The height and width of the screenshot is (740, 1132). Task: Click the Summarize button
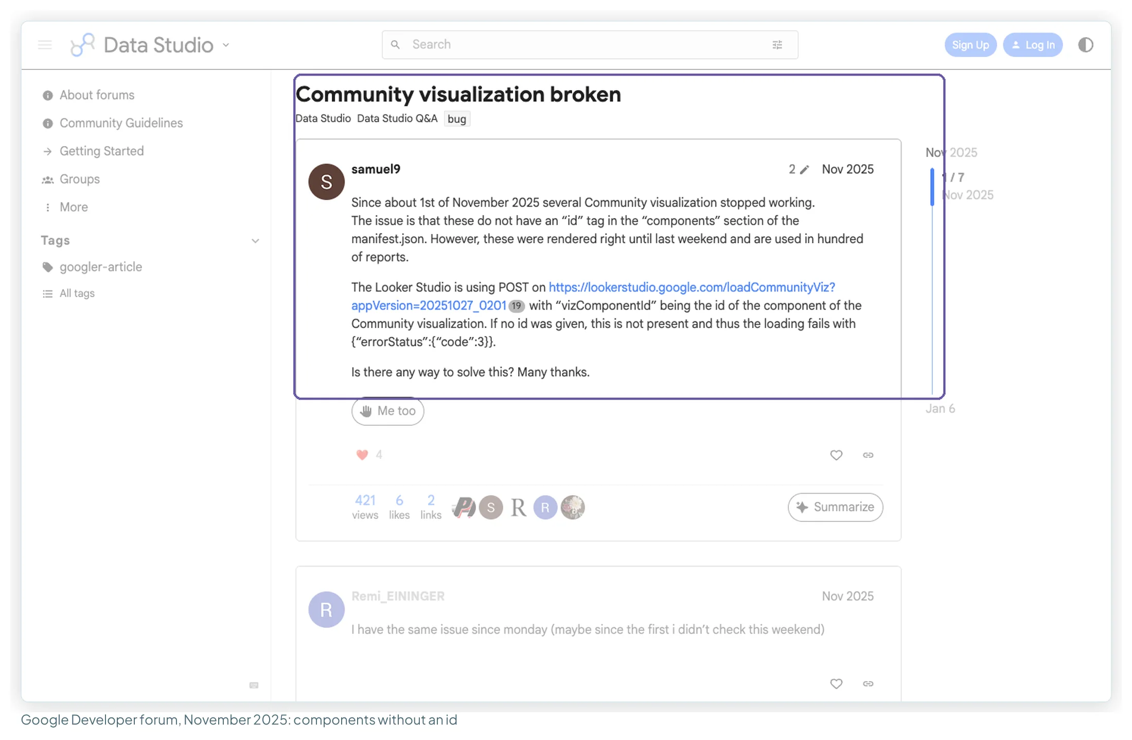[x=835, y=507]
